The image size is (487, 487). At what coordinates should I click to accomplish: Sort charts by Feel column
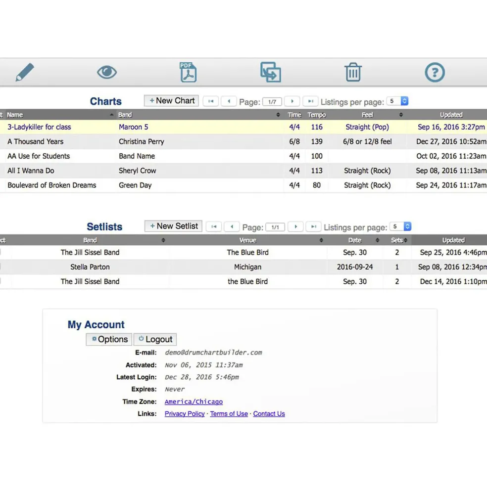368,115
